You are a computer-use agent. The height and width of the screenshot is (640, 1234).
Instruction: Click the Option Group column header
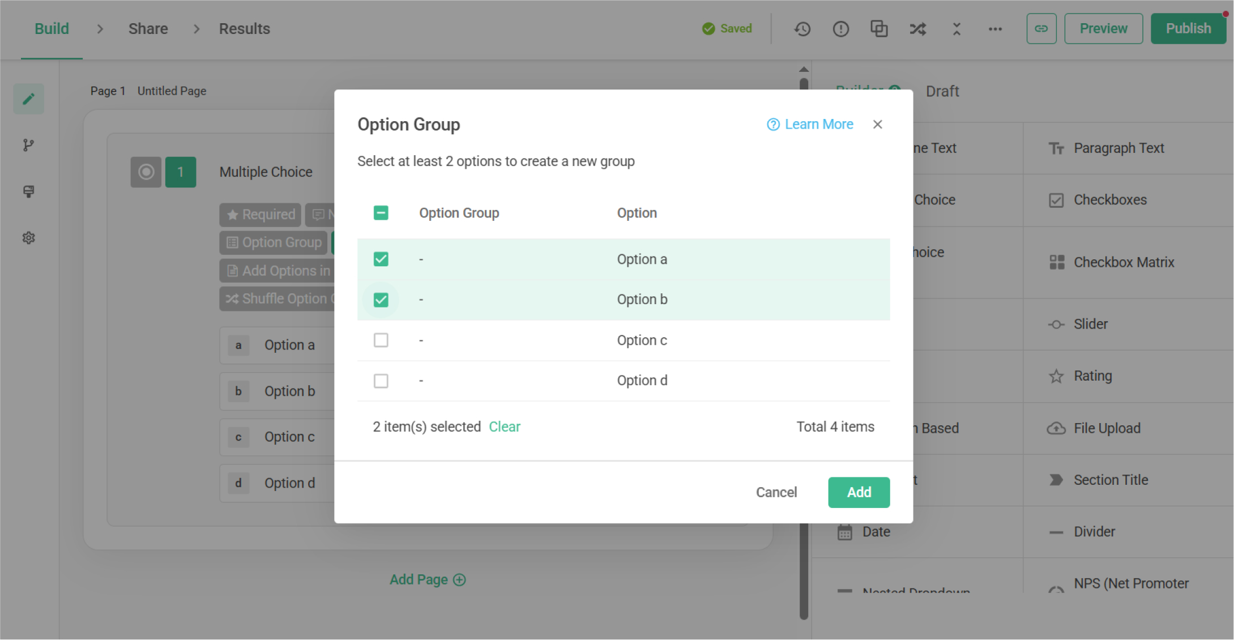pyautogui.click(x=459, y=213)
